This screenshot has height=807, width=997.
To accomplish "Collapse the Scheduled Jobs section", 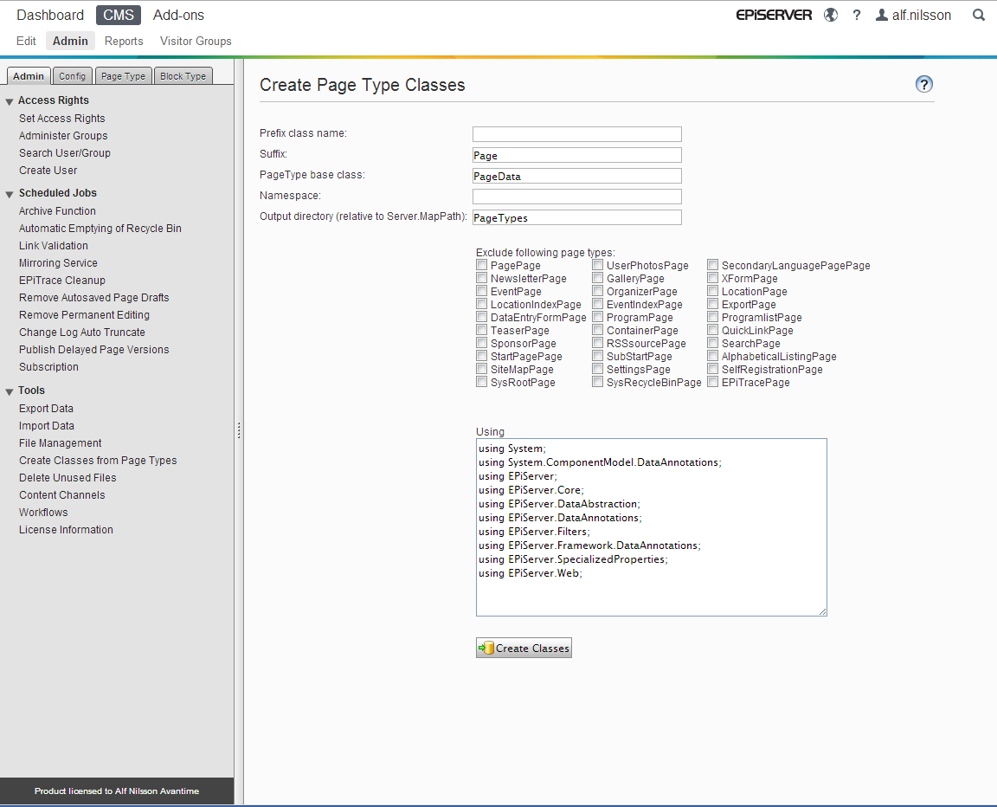I will click(10, 194).
